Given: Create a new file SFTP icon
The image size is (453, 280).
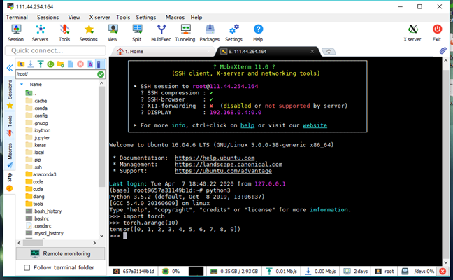Looking at the screenshot, I should [70, 64].
